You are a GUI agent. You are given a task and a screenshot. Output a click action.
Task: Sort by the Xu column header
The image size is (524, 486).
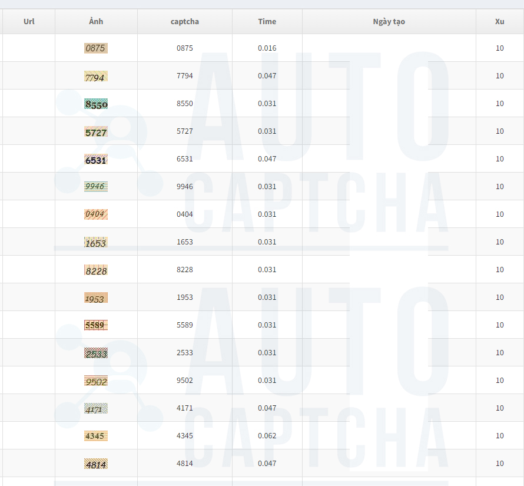[500, 21]
